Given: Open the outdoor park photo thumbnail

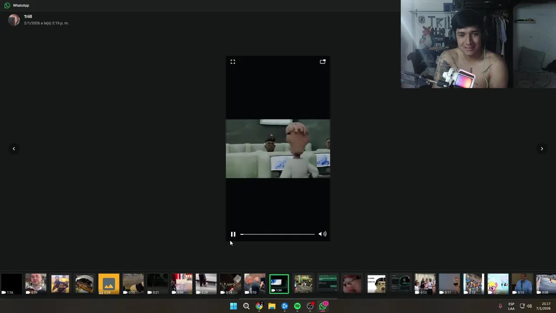Looking at the screenshot, I should point(303,284).
